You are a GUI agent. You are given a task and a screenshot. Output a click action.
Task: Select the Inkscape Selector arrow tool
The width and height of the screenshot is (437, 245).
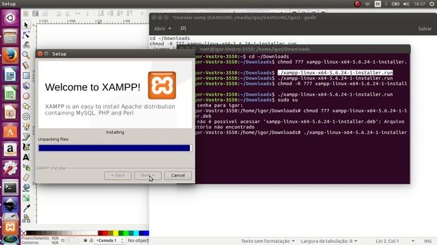pos(26,25)
